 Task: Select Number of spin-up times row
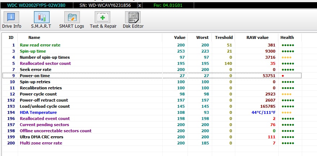click(x=152, y=57)
